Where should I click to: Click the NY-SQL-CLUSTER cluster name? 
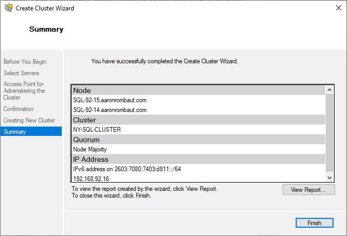coord(97,130)
